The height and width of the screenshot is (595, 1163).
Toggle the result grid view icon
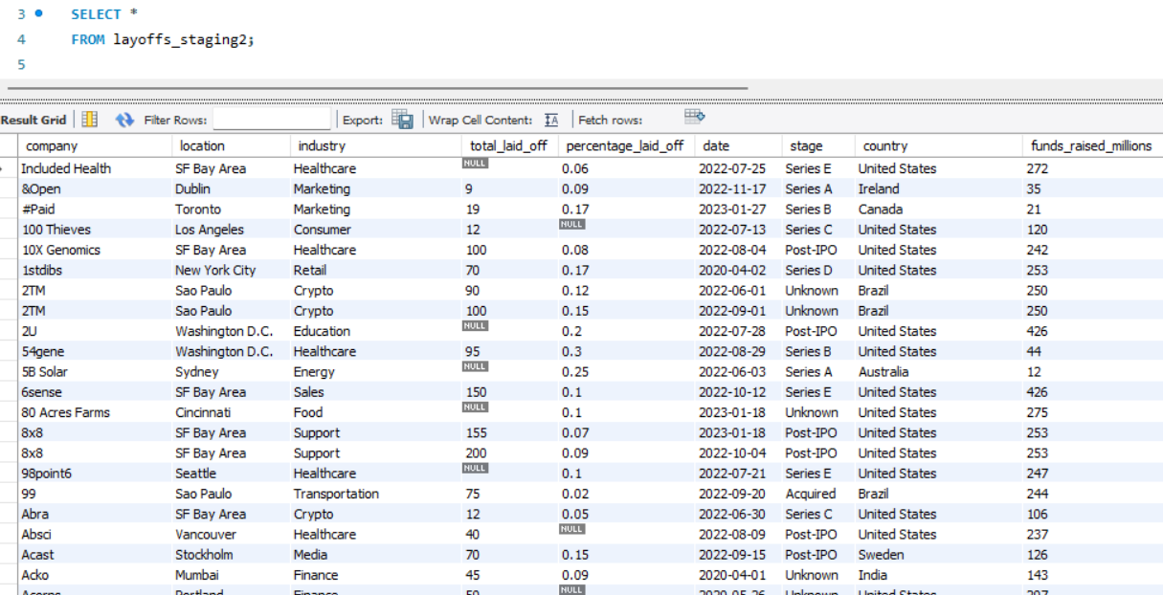[89, 120]
